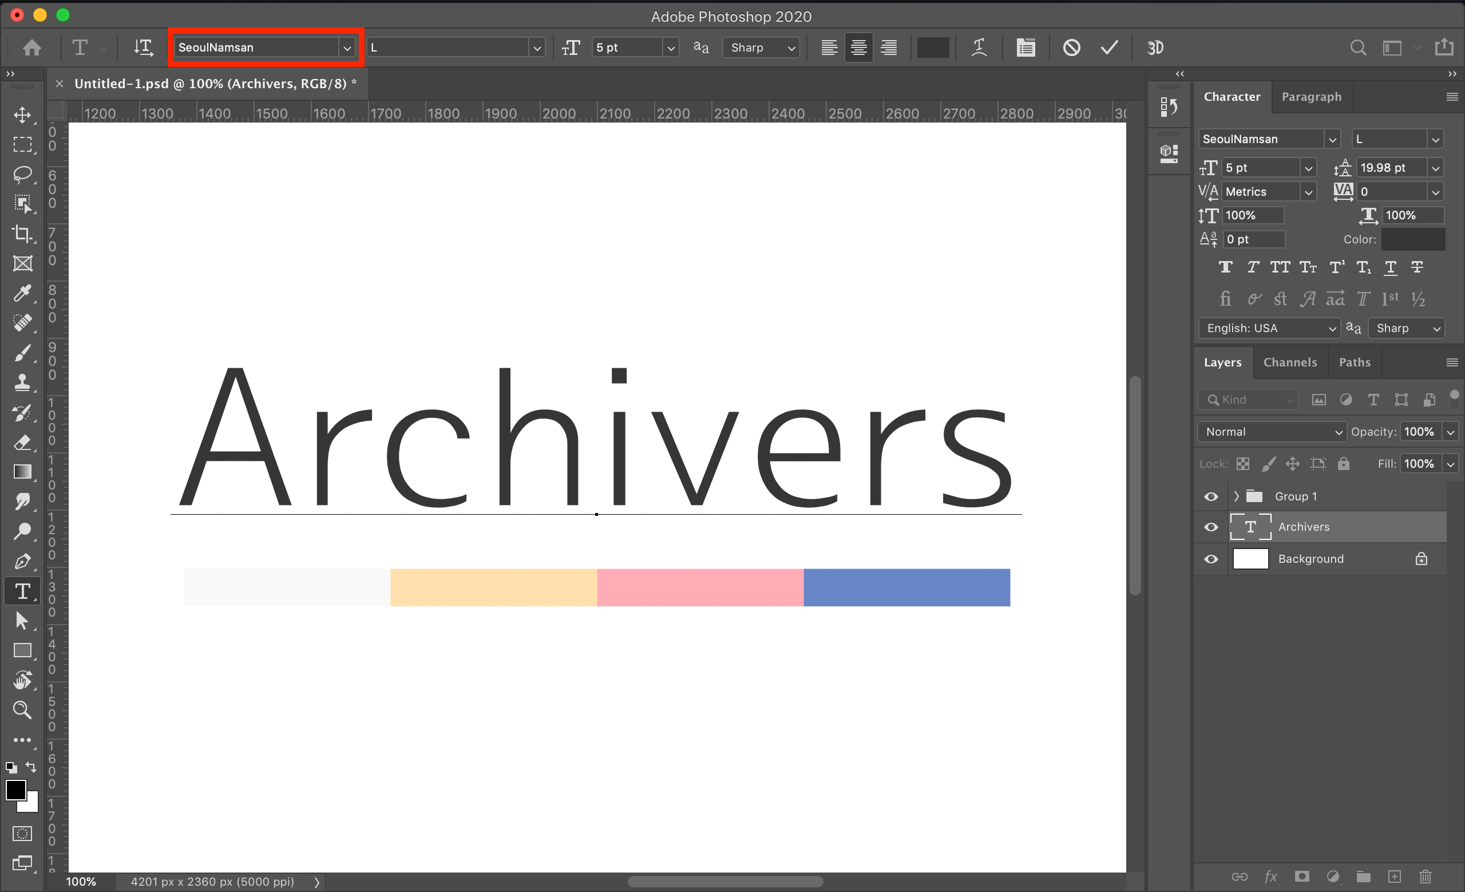Select the Eyedropper tool

(22, 293)
